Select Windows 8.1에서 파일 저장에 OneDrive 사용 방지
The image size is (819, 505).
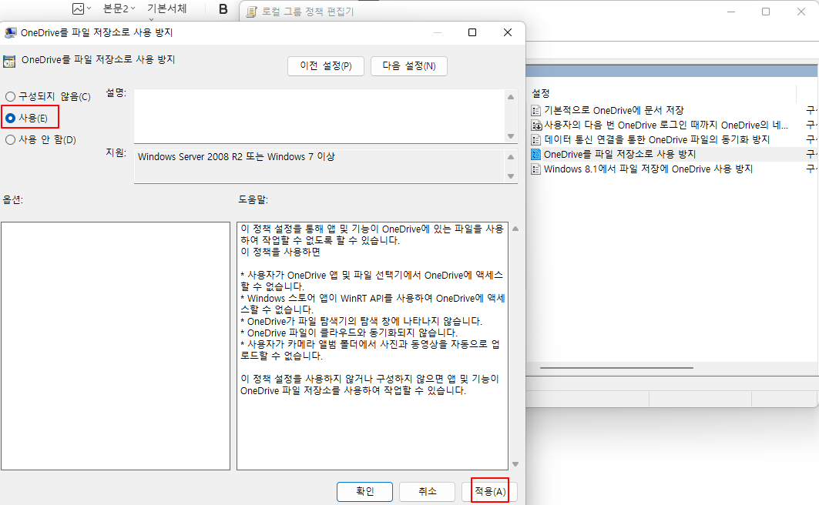648,169
